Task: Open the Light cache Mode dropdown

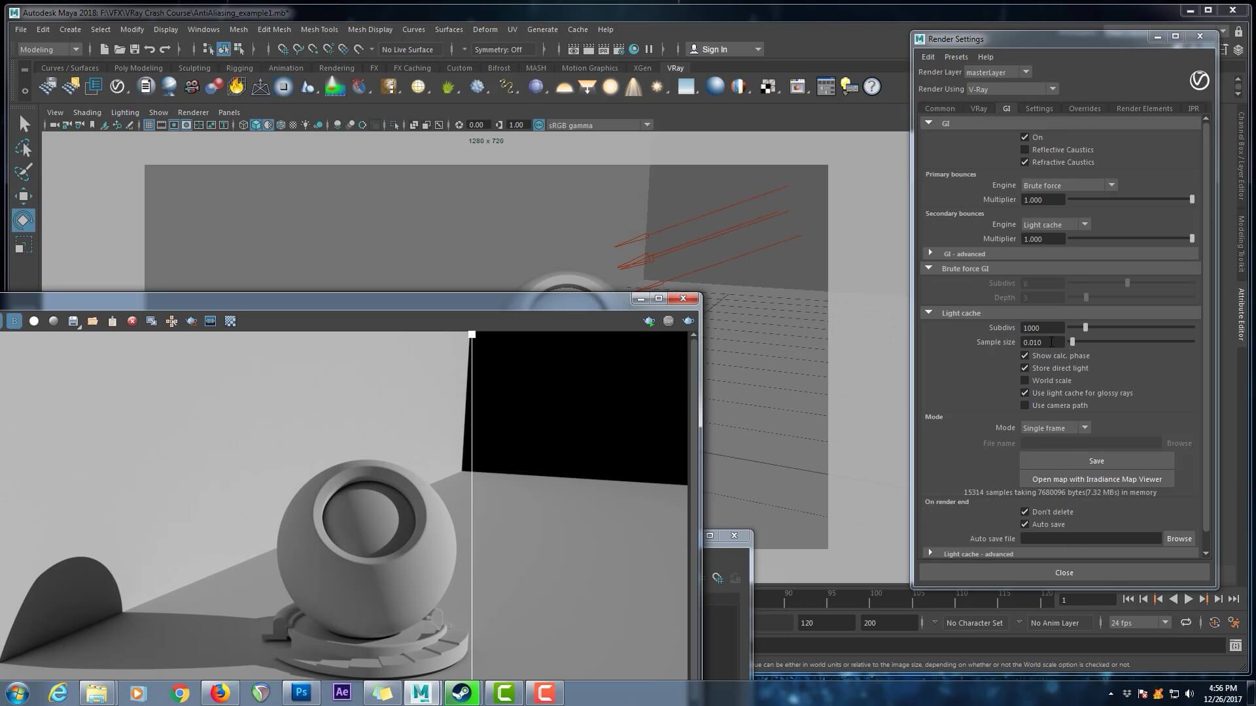Action: pos(1055,428)
